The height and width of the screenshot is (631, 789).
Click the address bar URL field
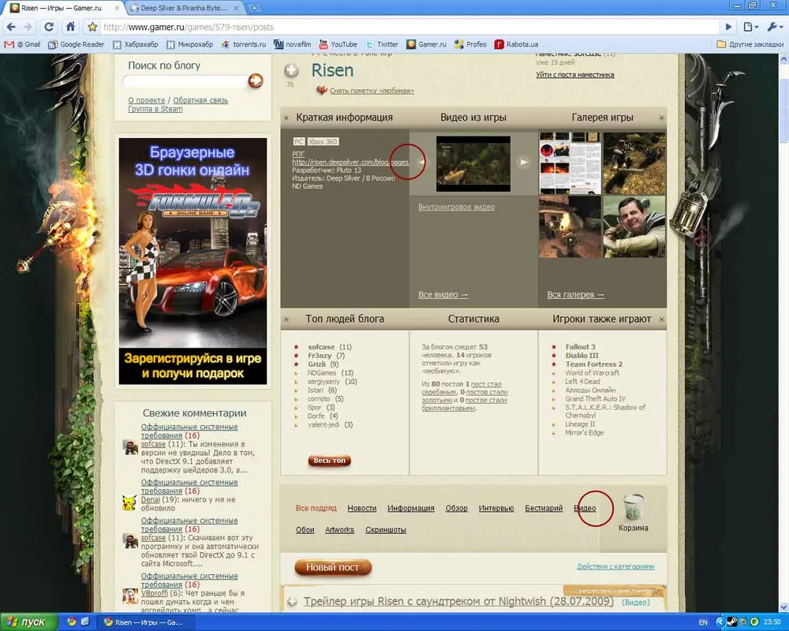coord(408,27)
